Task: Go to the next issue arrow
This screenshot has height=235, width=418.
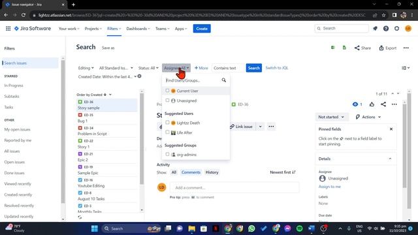Action: 398,94
